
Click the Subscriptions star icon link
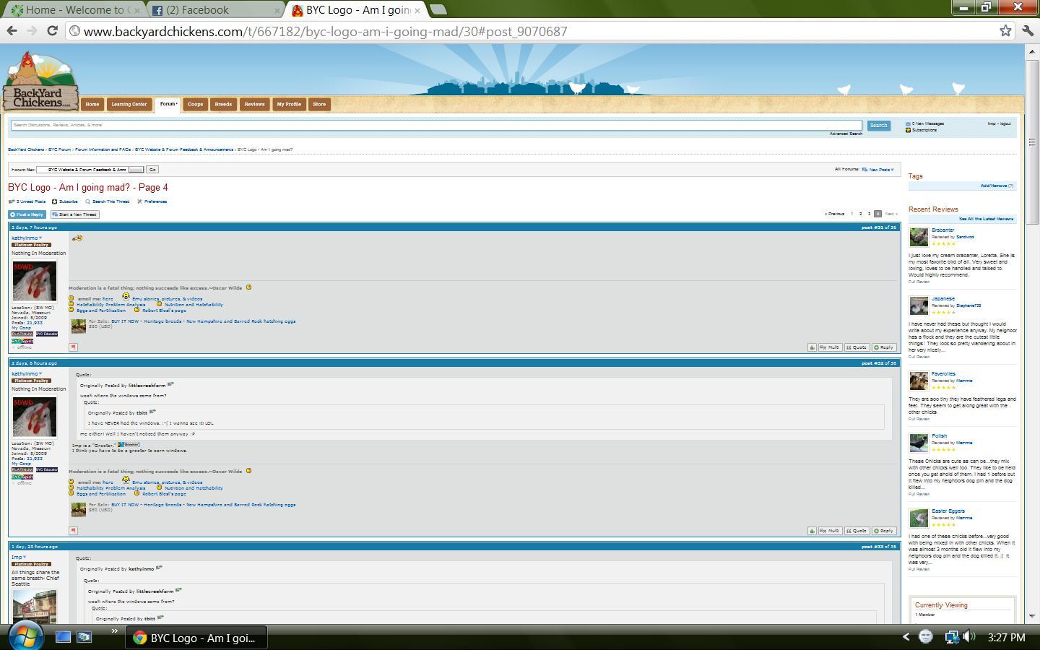point(909,130)
